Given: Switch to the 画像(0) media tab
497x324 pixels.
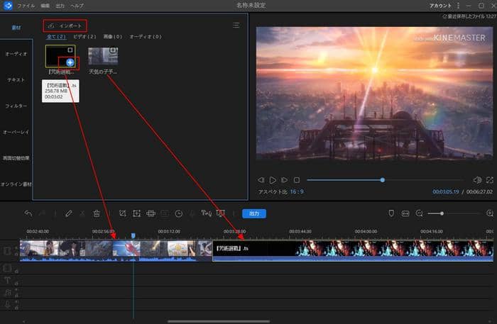Looking at the screenshot, I should coord(113,37).
